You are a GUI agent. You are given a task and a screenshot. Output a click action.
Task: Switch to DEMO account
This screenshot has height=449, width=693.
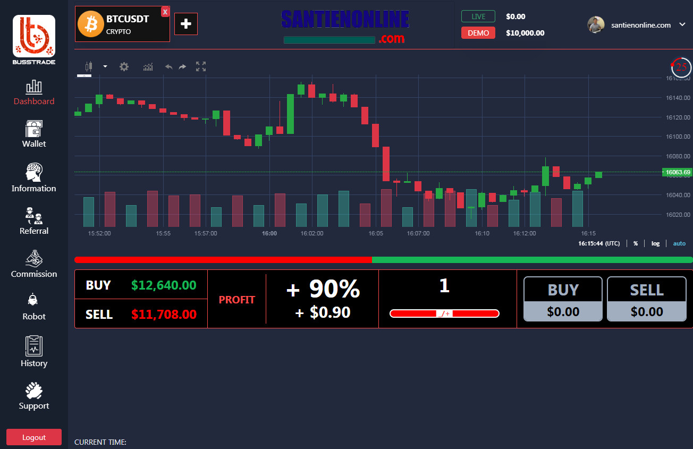point(478,33)
